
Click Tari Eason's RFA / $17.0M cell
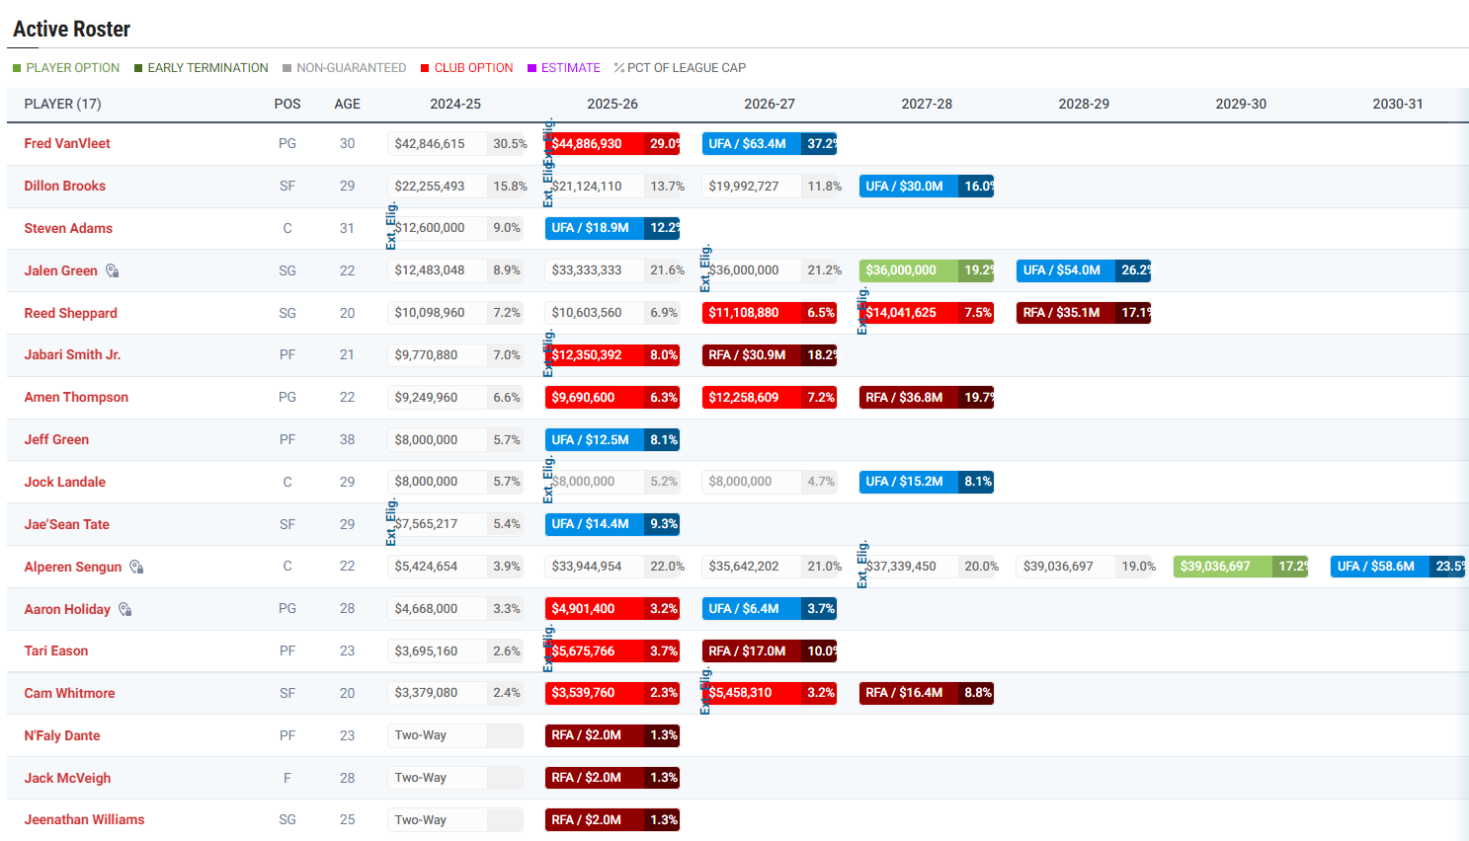click(770, 650)
